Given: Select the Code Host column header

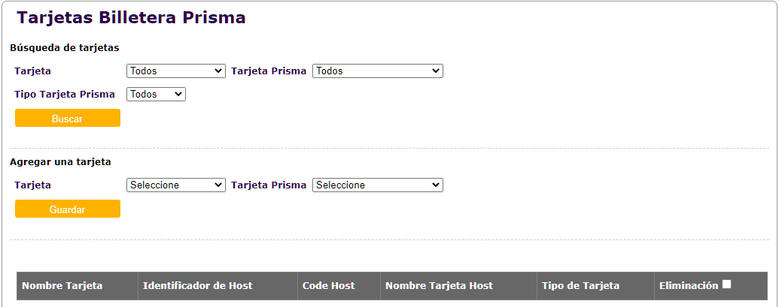Looking at the screenshot, I should point(328,285).
